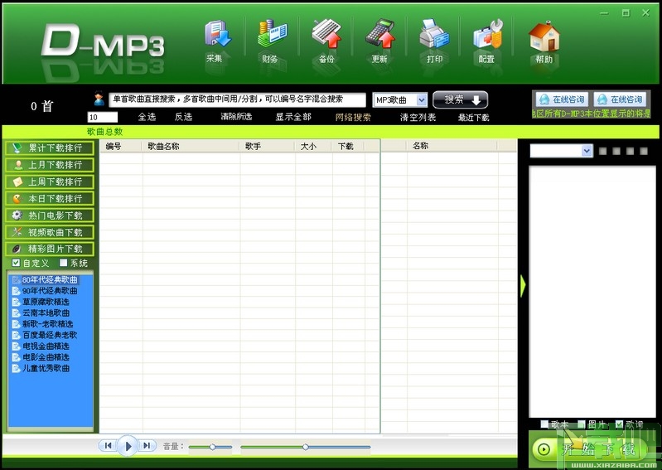Select 云南本地歌曲 playlist
Image resolution: width=662 pixels, height=470 pixels.
click(46, 313)
